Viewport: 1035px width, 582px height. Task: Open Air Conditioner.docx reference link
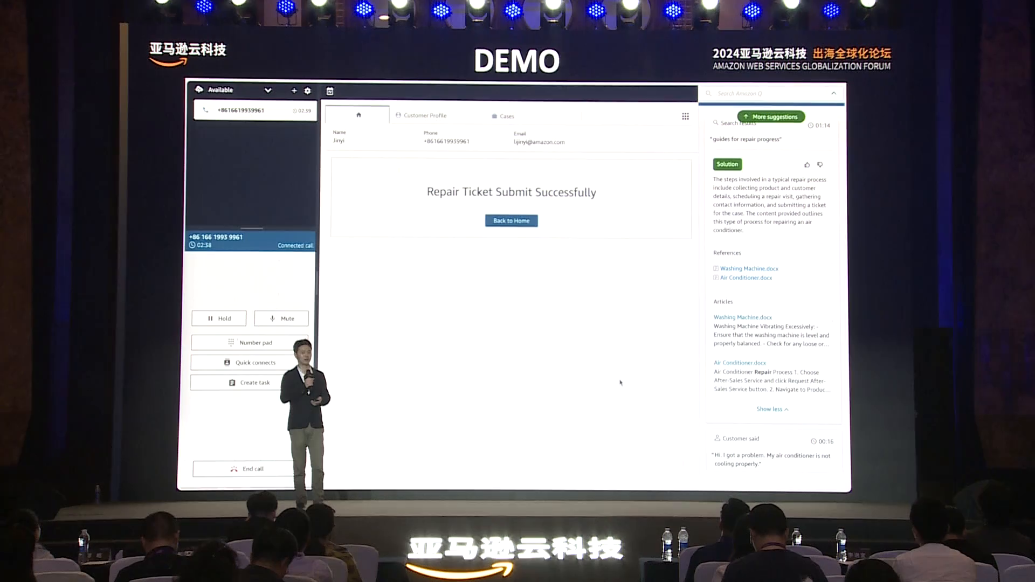pyautogui.click(x=746, y=278)
